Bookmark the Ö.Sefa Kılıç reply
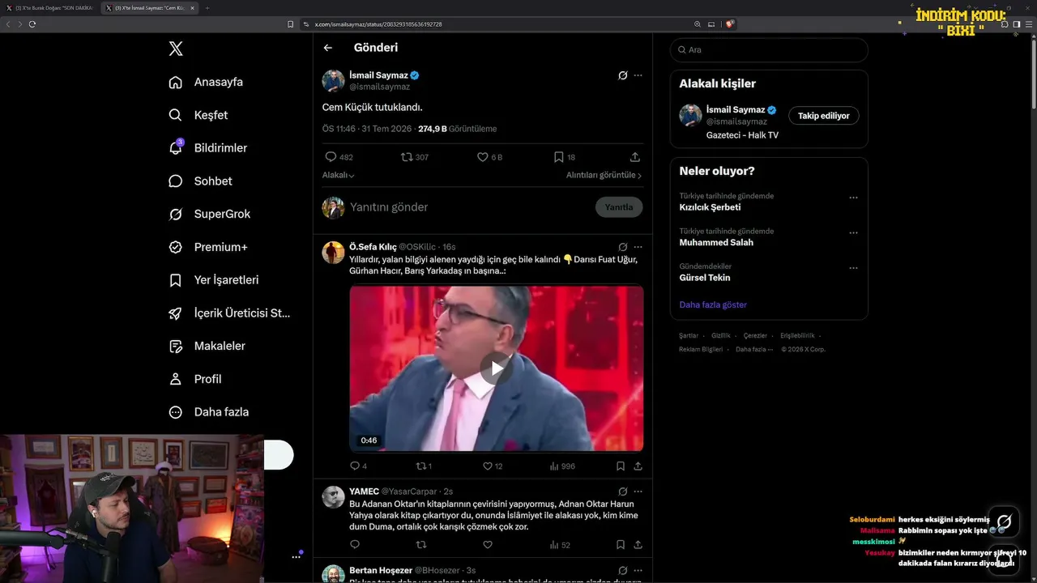Viewport: 1037px width, 583px height. coord(621,466)
